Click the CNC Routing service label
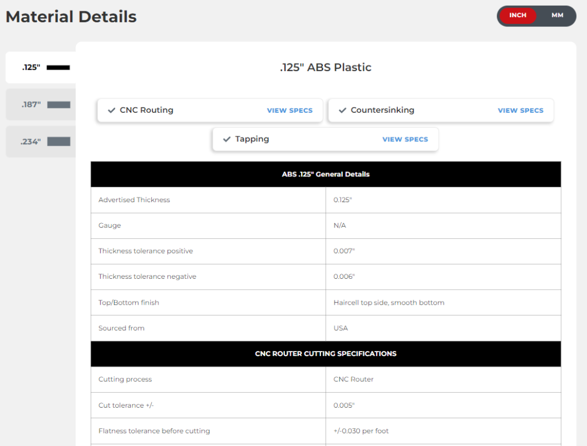This screenshot has height=446, width=587. point(146,110)
